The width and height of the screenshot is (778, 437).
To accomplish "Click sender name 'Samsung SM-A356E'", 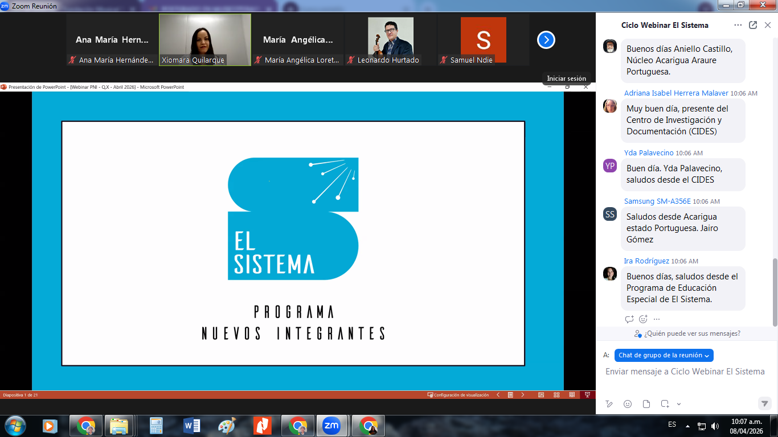I will tap(657, 201).
